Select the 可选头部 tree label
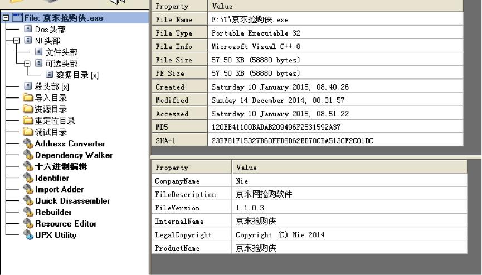Viewport: 482px width, 275px height. [61, 63]
